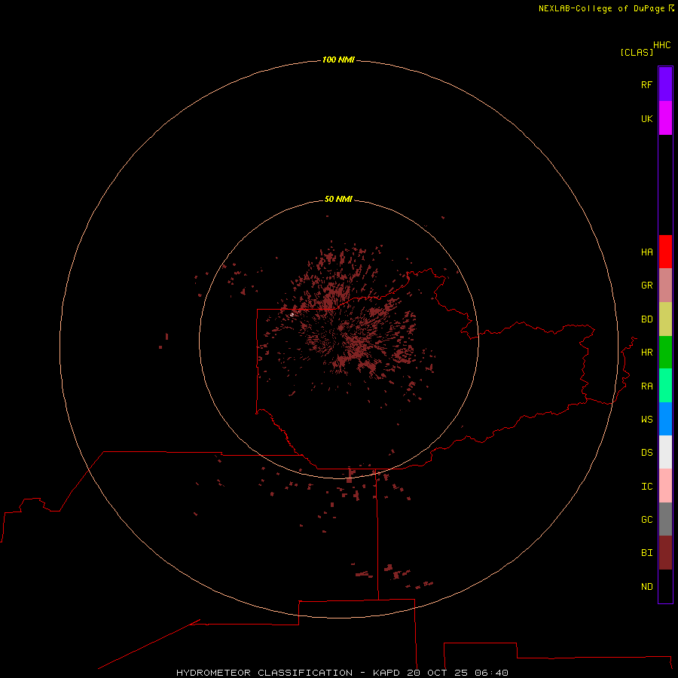Click the ND black legend swatch
Viewport: 678px width, 678px height.
click(x=665, y=586)
